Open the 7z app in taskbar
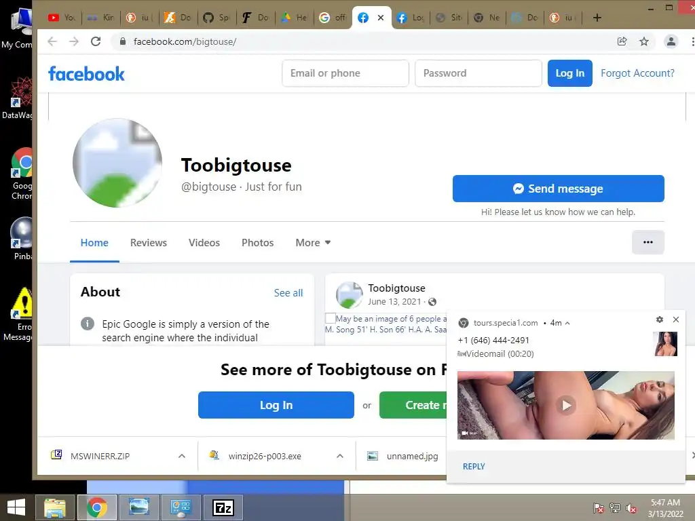The image size is (695, 521). point(223,507)
